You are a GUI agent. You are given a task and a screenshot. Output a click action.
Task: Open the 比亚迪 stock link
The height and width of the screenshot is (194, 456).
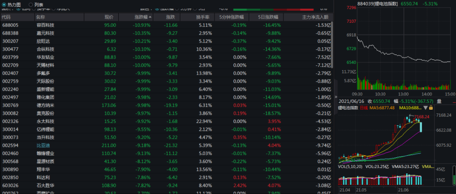tap(43, 145)
